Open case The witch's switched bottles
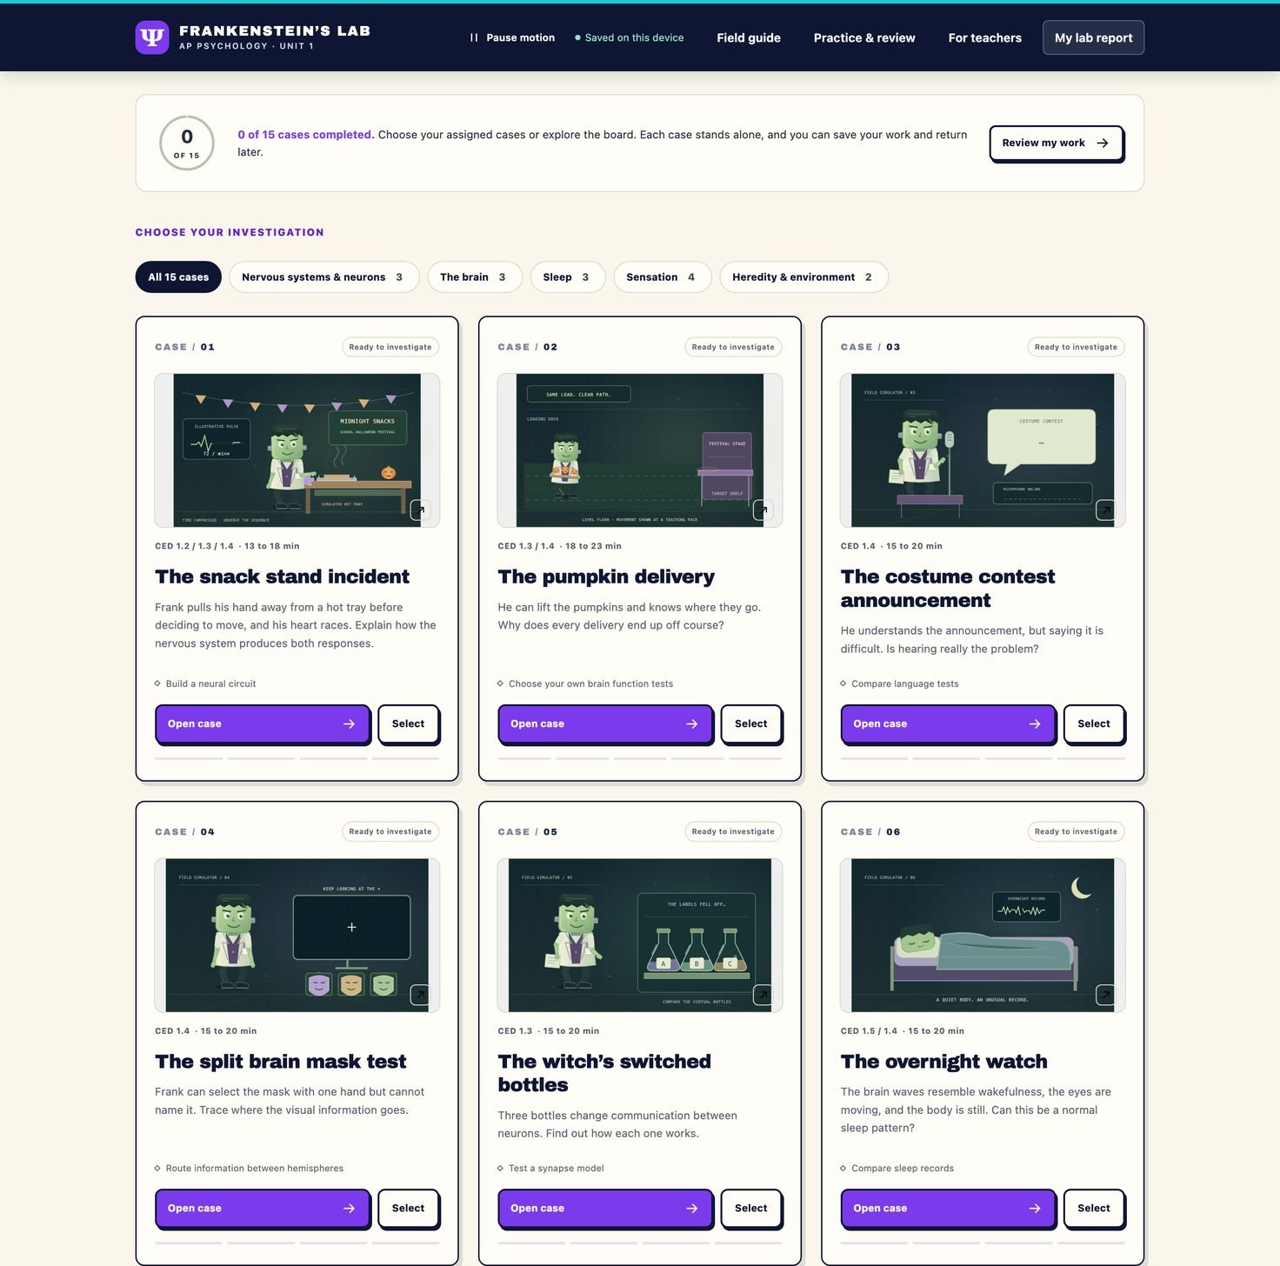1280x1266 pixels. coord(605,1208)
